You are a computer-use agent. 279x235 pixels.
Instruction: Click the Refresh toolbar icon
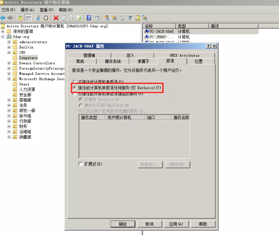click(x=71, y=18)
